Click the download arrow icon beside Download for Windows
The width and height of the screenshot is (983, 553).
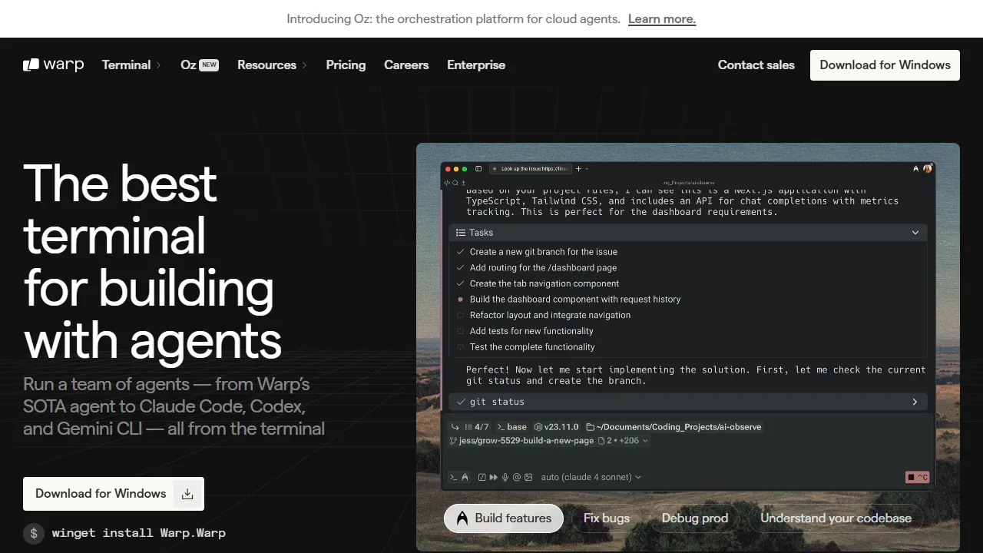[x=187, y=494]
